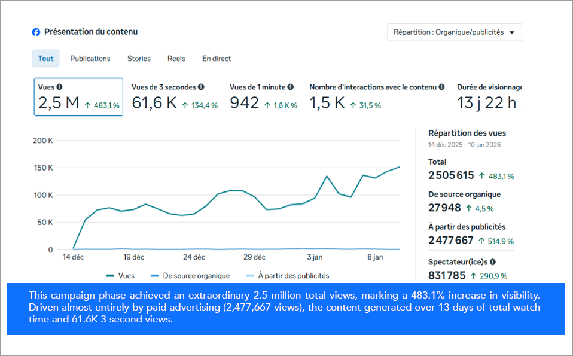This screenshot has height=356, width=573.
Task: Select the Tout tab
Action: (x=45, y=59)
